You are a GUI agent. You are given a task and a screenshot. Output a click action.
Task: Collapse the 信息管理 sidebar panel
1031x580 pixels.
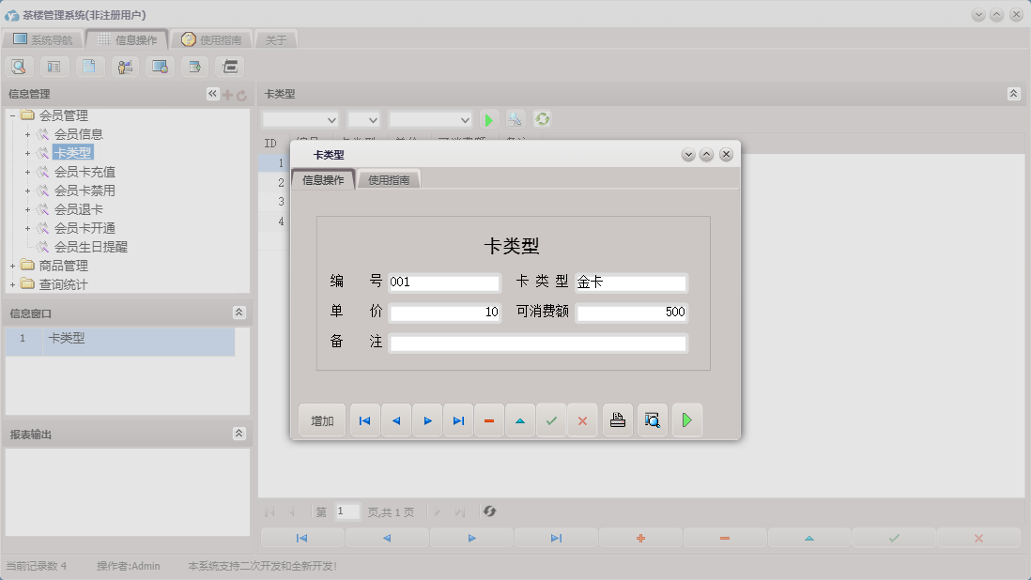[211, 94]
